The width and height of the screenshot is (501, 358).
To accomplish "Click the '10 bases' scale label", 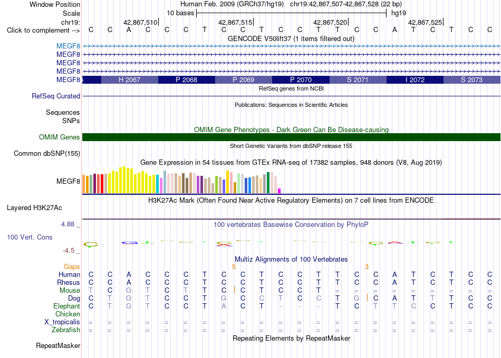I will coord(180,13).
